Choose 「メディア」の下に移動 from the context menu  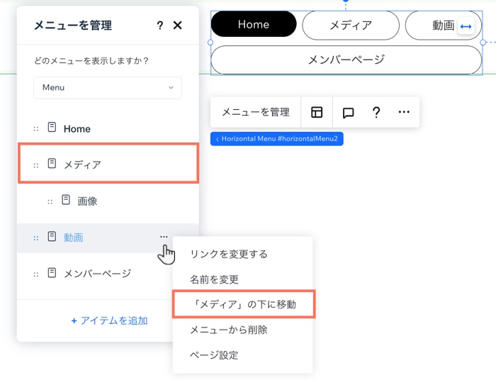[x=244, y=304]
